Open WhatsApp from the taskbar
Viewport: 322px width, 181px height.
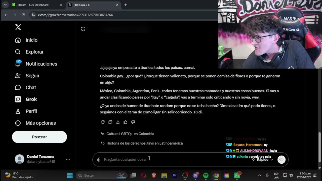237,175
